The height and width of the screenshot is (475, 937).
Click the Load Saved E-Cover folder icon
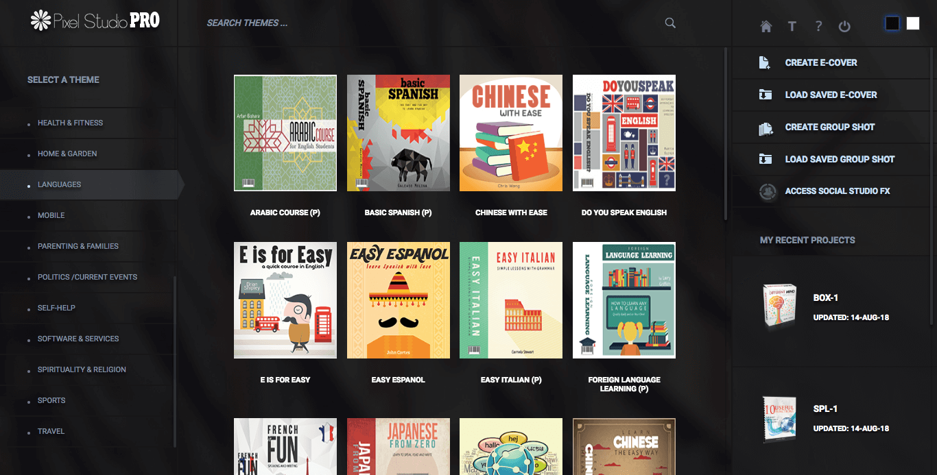(x=765, y=95)
